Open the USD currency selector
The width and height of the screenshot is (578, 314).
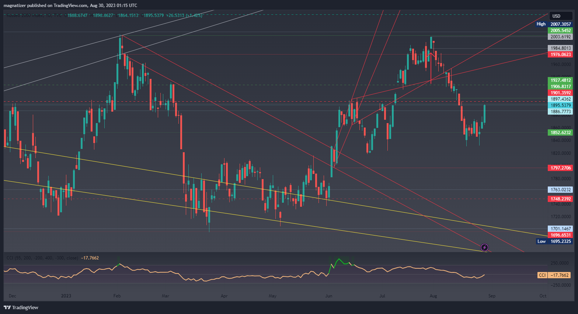[x=560, y=16]
